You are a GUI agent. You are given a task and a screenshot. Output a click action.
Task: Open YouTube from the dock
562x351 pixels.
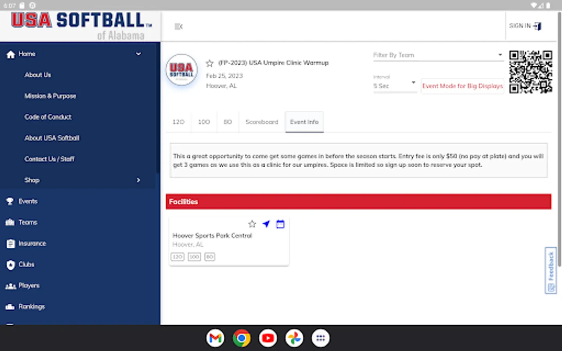[x=268, y=338]
